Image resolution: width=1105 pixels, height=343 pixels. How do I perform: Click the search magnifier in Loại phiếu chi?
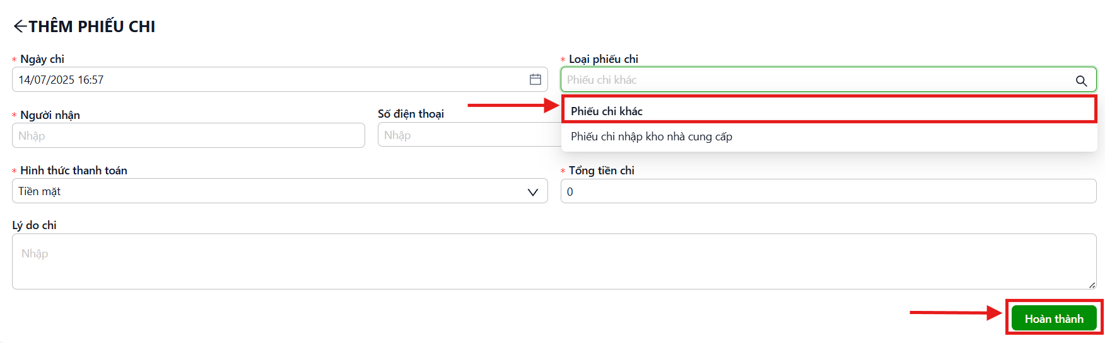coord(1081,81)
